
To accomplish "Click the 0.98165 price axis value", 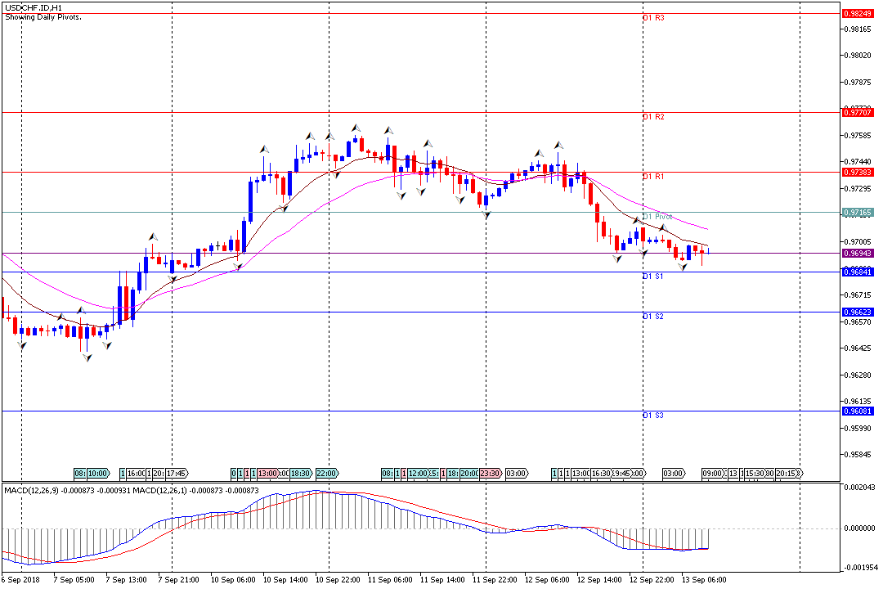I will [x=858, y=29].
